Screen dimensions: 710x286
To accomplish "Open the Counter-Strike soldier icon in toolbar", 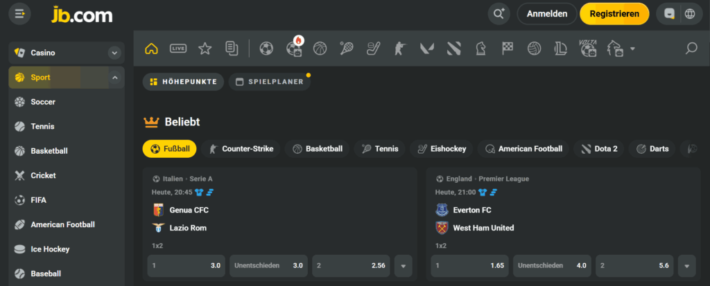I will [398, 48].
